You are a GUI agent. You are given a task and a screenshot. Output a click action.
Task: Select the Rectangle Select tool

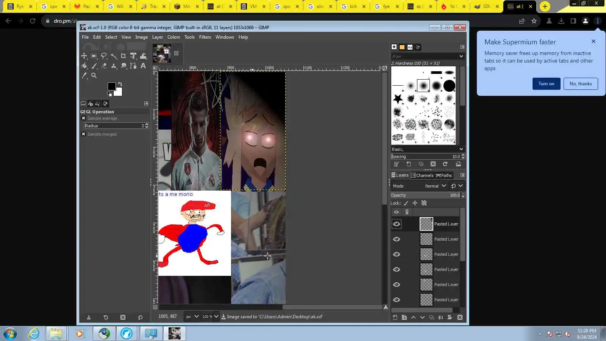[x=94, y=56]
